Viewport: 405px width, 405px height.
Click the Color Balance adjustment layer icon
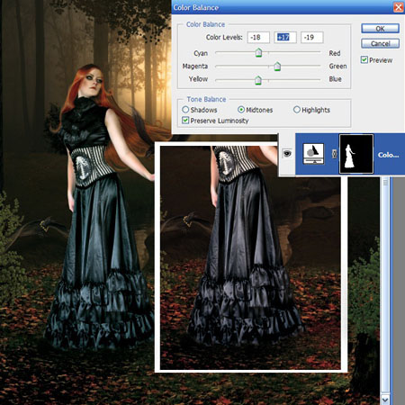313,154
